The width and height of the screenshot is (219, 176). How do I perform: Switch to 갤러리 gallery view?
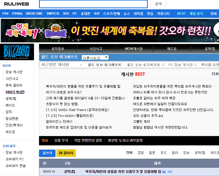coord(66,153)
